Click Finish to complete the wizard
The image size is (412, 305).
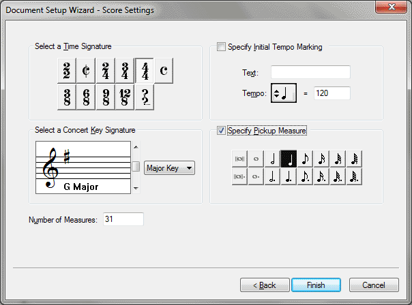(x=316, y=285)
